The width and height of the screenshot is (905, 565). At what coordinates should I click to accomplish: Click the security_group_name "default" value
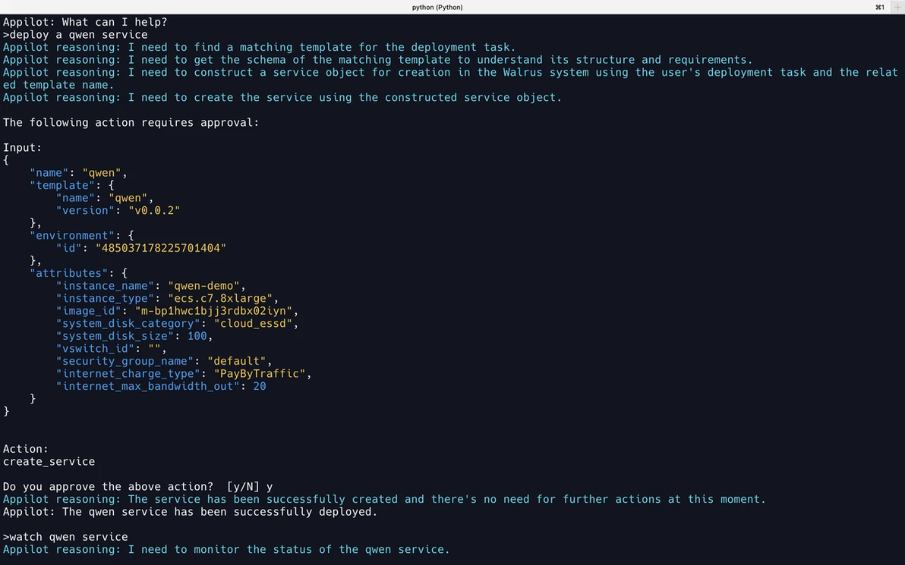(237, 361)
